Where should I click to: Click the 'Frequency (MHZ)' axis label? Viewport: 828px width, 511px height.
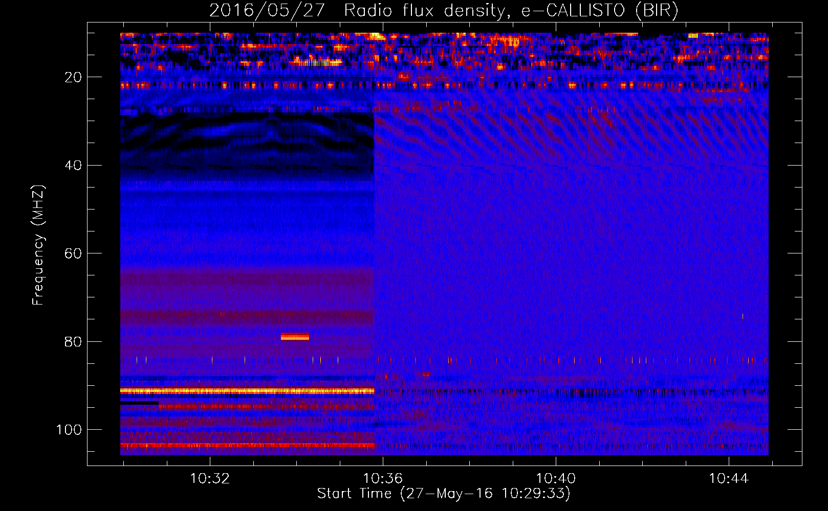(x=38, y=245)
